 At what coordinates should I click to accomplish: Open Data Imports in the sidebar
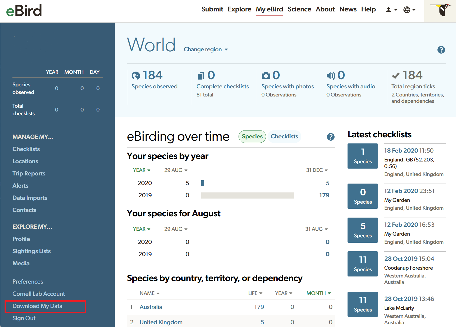pos(30,198)
